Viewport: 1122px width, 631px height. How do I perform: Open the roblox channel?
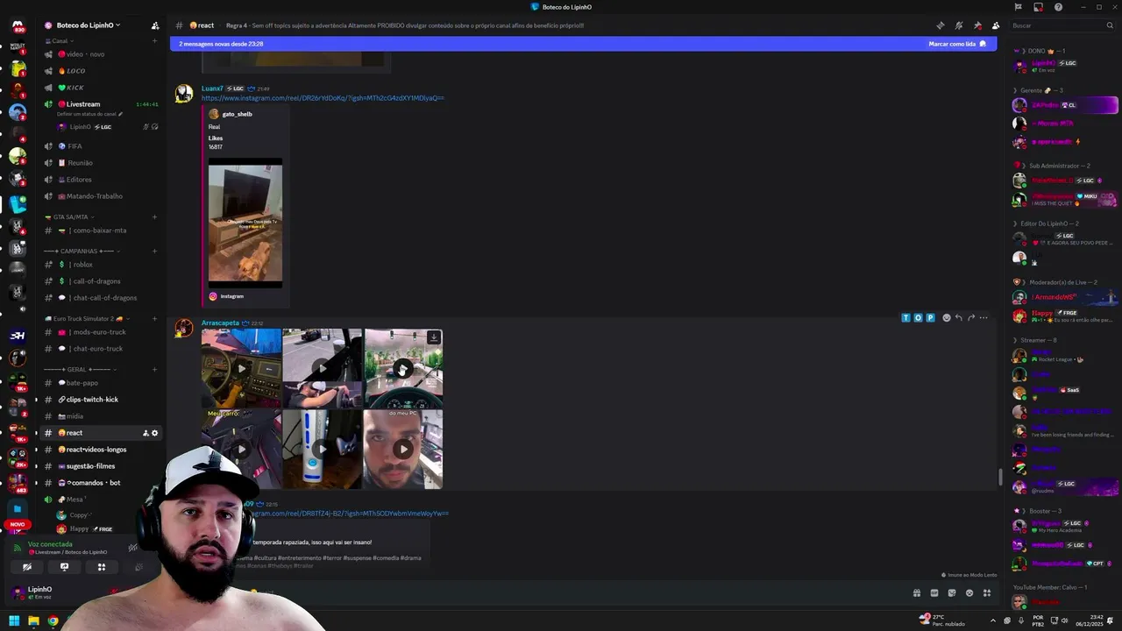pyautogui.click(x=101, y=265)
